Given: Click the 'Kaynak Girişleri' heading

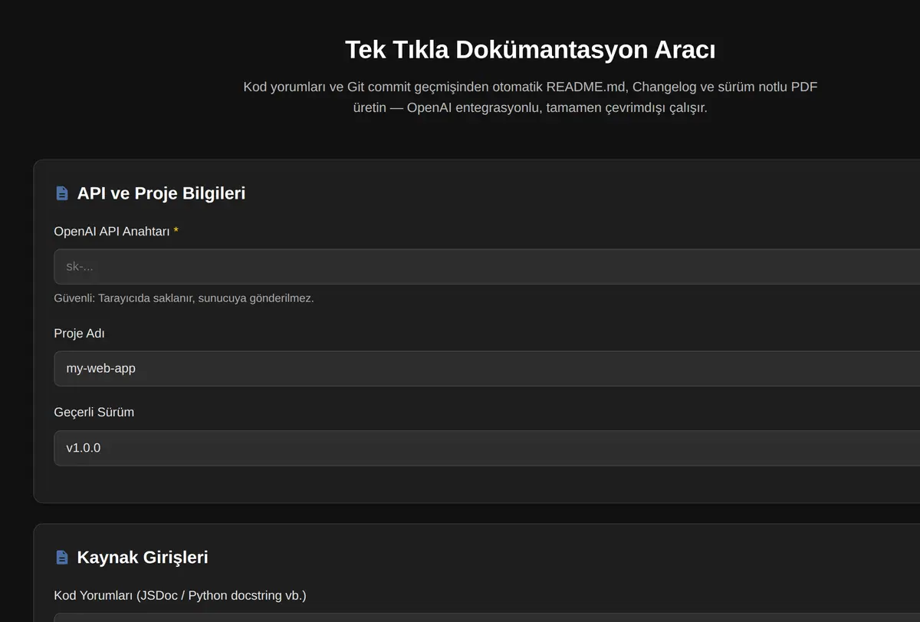Looking at the screenshot, I should click(143, 557).
